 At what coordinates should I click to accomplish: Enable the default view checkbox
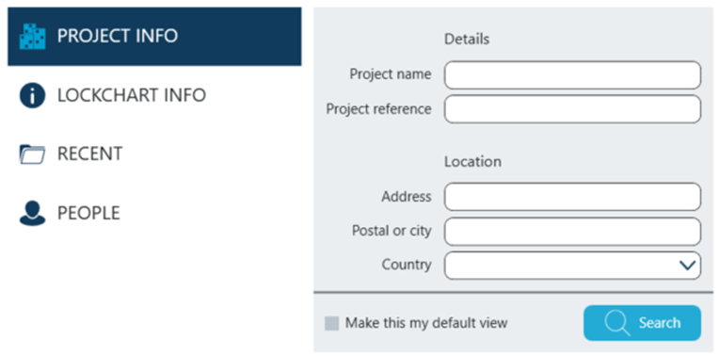point(331,323)
